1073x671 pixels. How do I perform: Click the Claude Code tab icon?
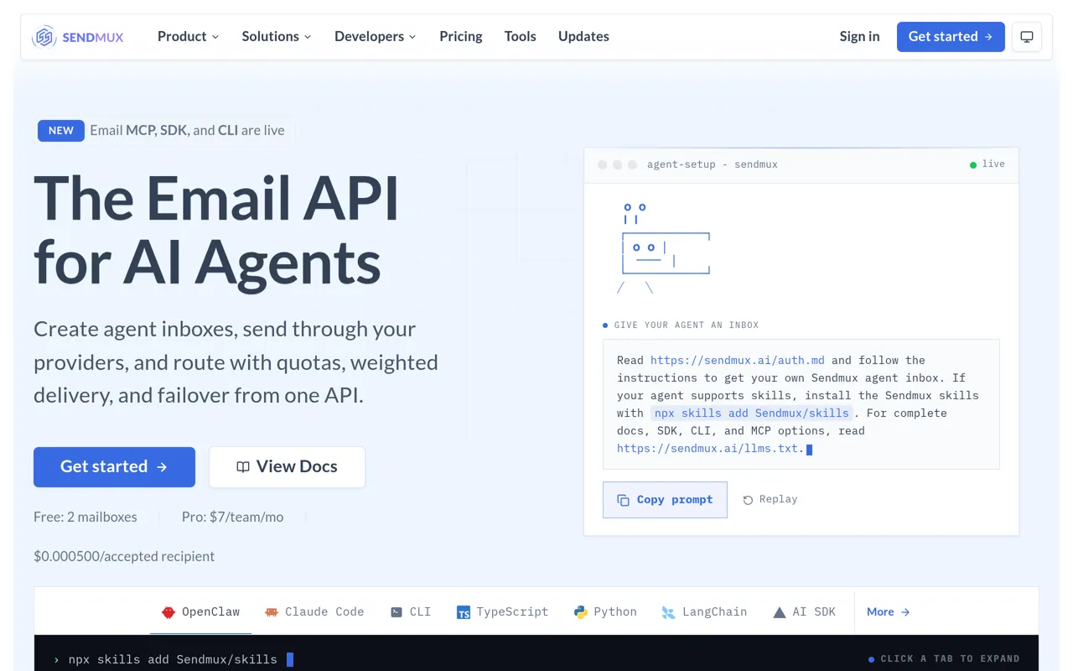(x=271, y=612)
